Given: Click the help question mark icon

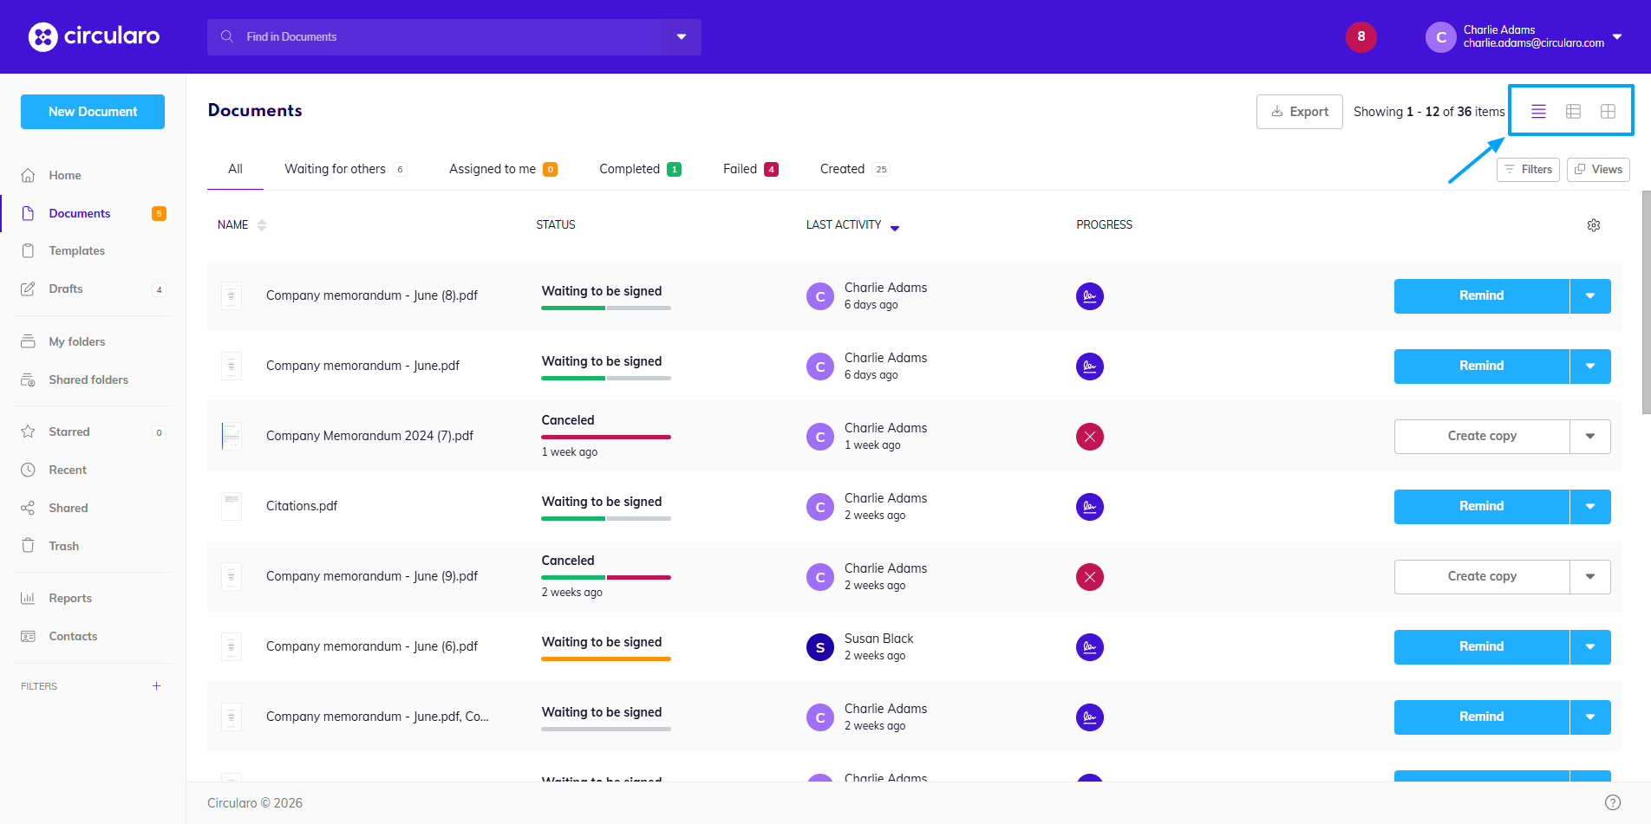Looking at the screenshot, I should pyautogui.click(x=1612, y=802).
